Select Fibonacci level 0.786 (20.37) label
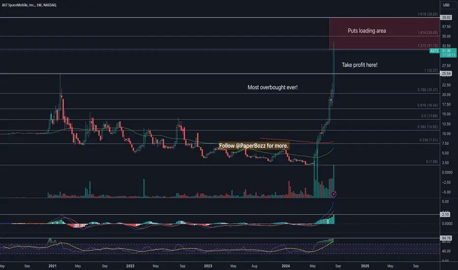This screenshot has width=458, height=270. (x=428, y=90)
